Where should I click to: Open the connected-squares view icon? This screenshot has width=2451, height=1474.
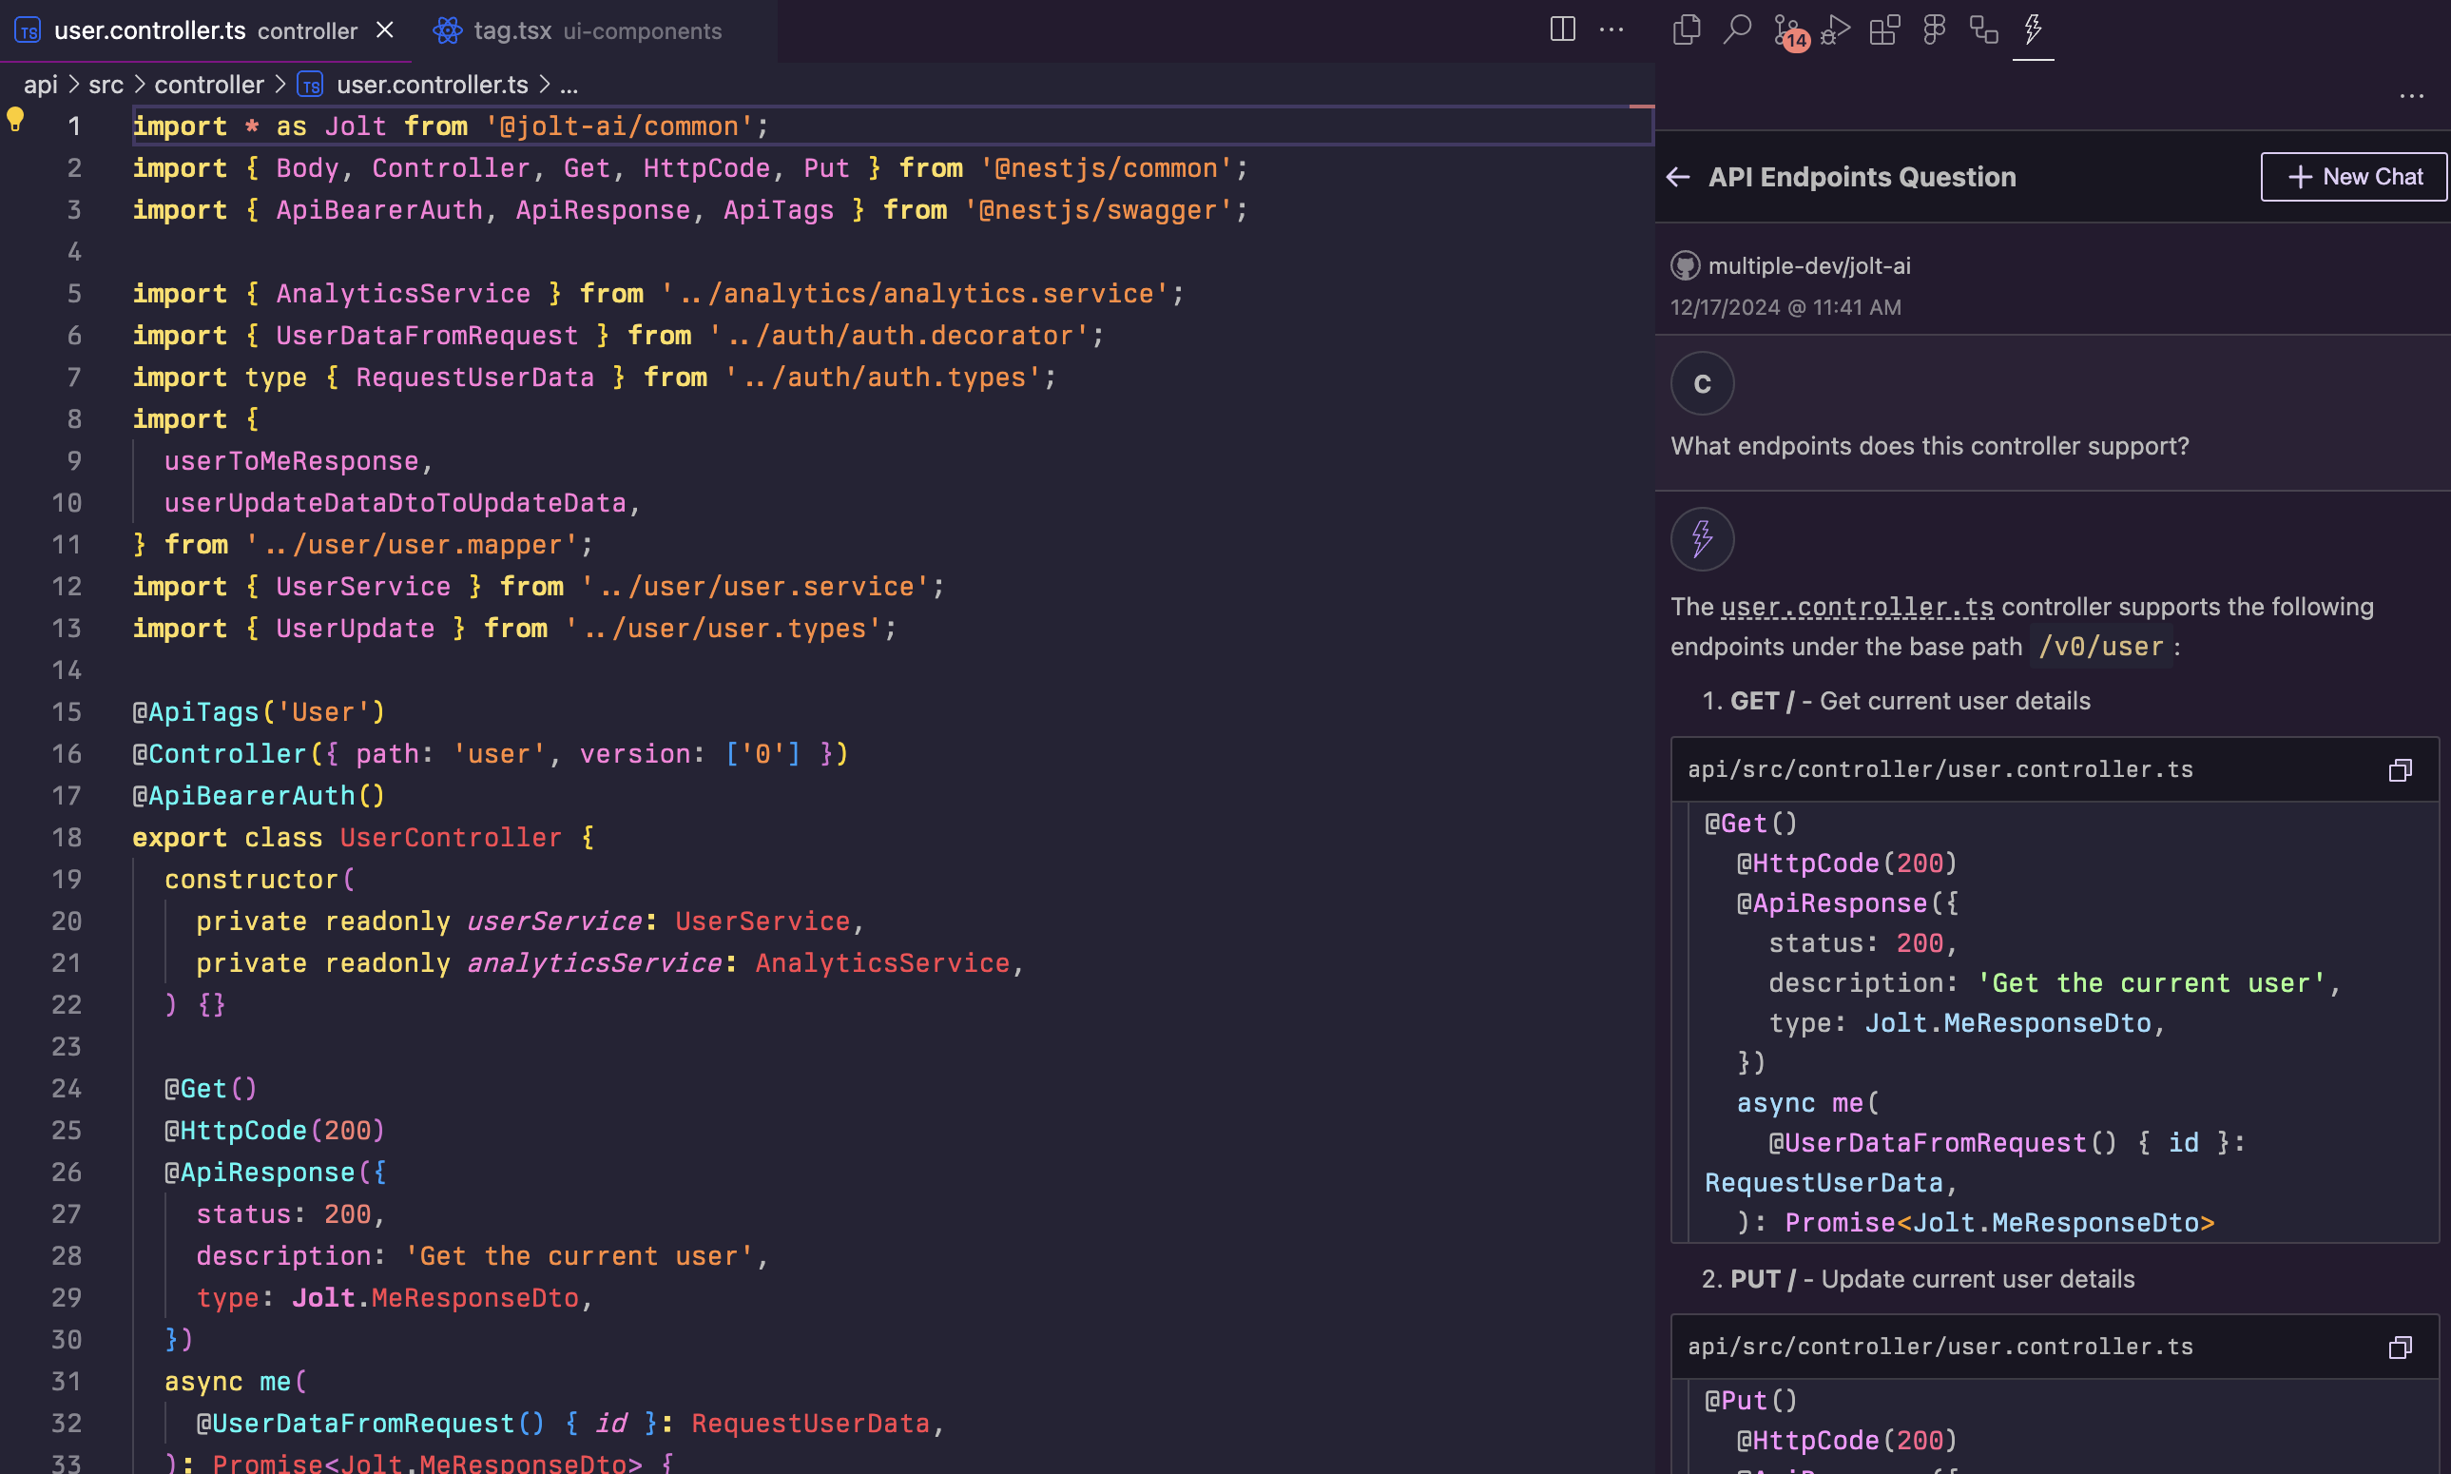coord(1983,29)
